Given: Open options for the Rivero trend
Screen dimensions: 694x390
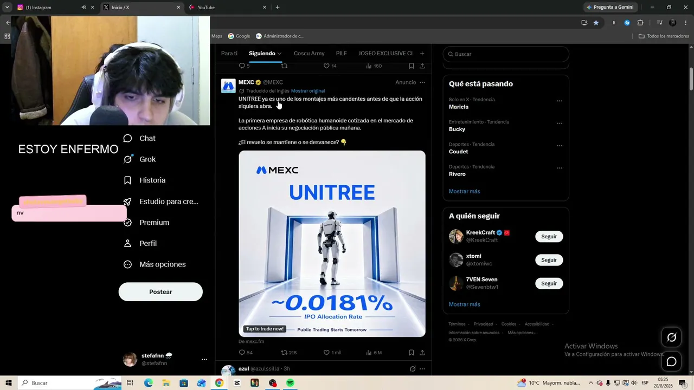Looking at the screenshot, I should pyautogui.click(x=560, y=168).
